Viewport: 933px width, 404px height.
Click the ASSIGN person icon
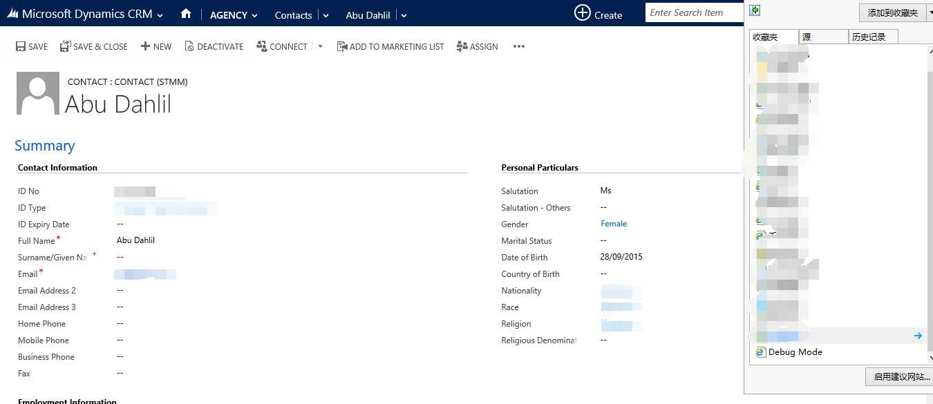[x=462, y=46]
